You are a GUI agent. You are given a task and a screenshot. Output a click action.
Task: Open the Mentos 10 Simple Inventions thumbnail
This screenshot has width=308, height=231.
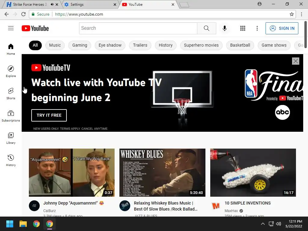click(253, 172)
